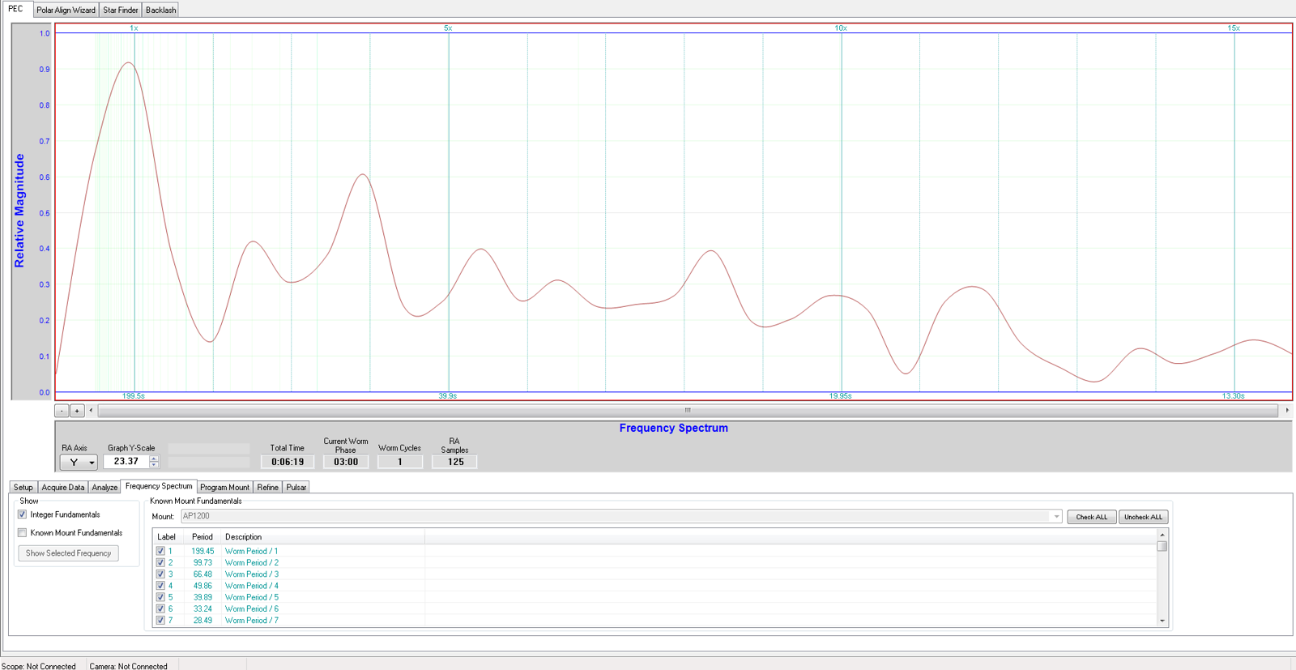Open the Program Mount tab
The image size is (1296, 670).
tap(224, 487)
